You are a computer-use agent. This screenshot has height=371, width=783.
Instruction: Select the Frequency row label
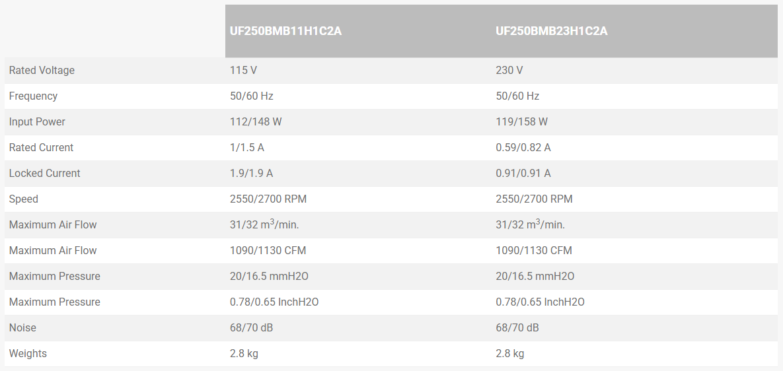pos(33,96)
